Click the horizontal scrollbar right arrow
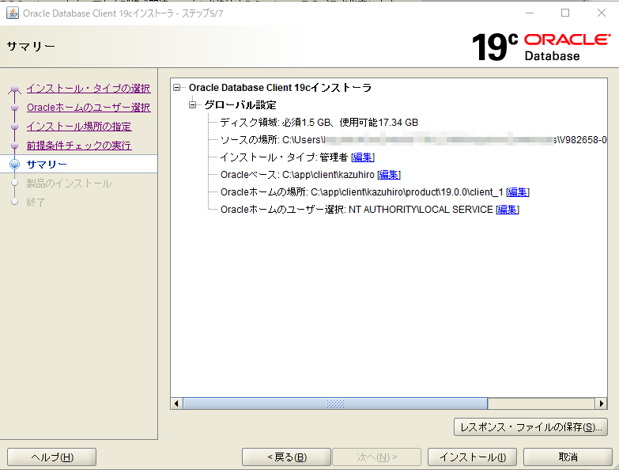 (x=601, y=404)
